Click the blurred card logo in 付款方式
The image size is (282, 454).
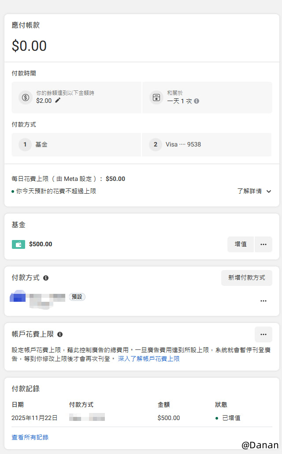(18, 296)
